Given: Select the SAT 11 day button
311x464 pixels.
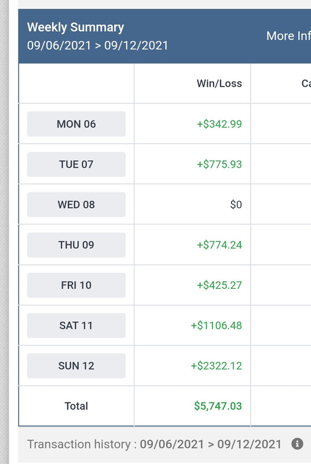Looking at the screenshot, I should [x=77, y=325].
